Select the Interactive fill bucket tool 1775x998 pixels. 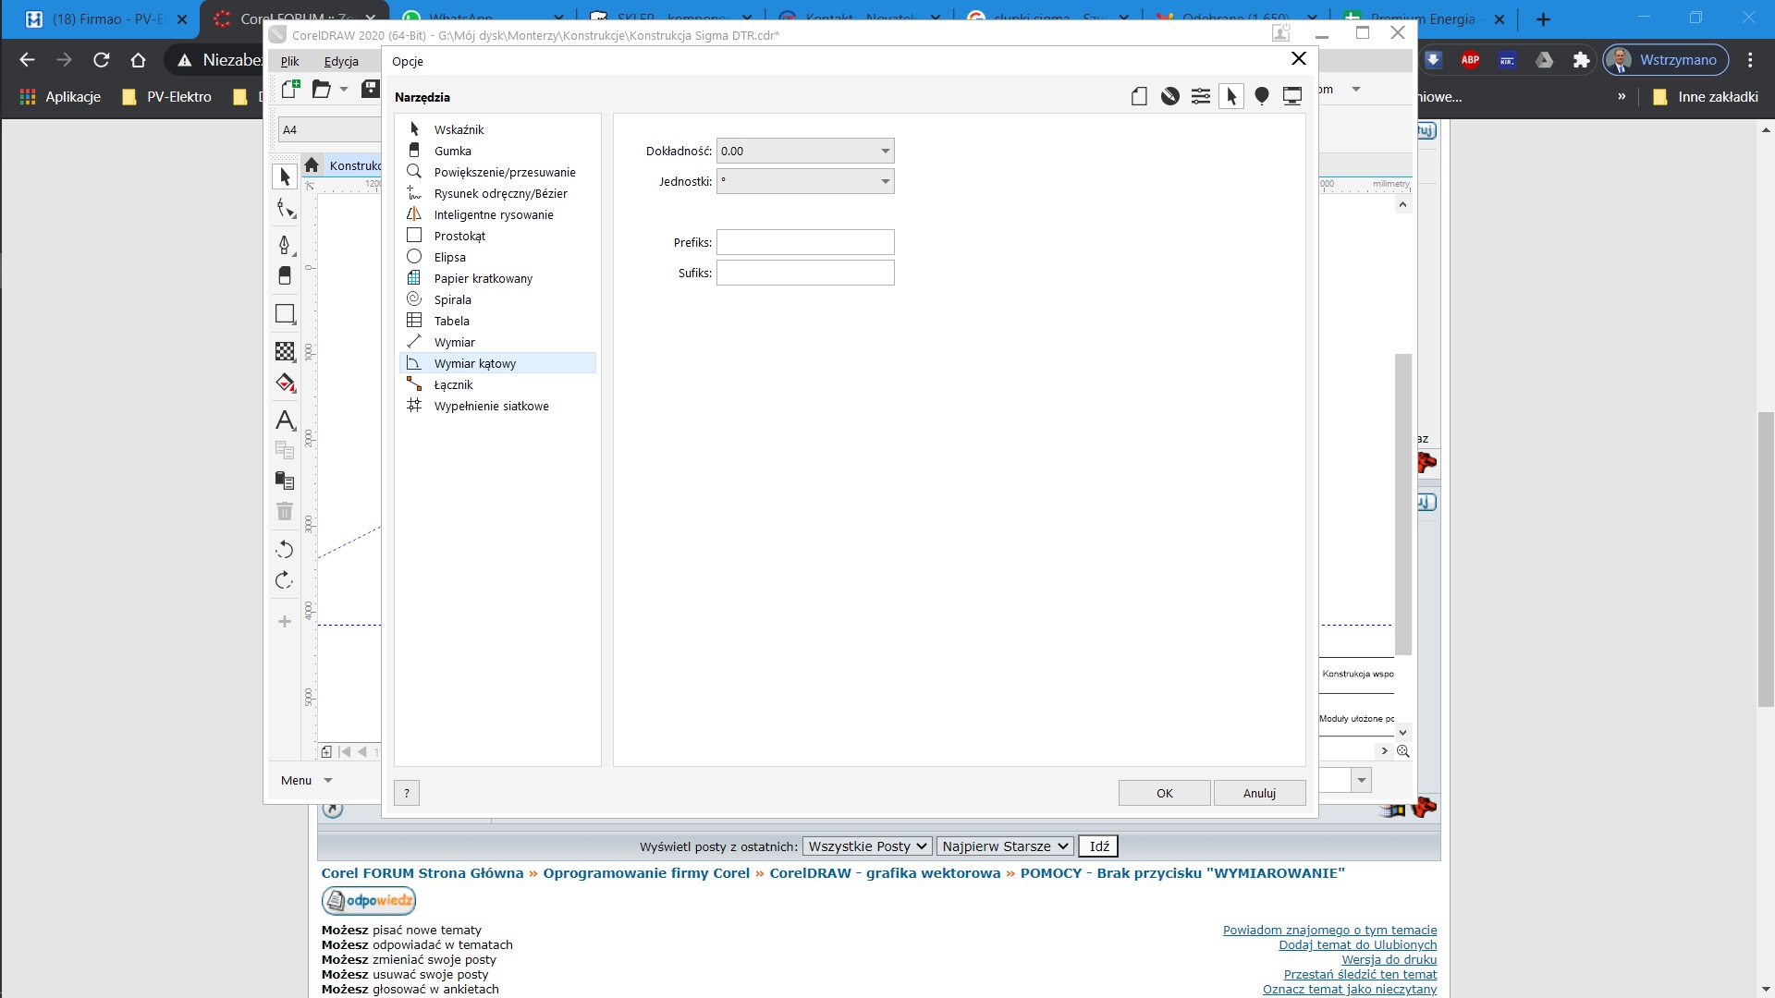point(285,383)
